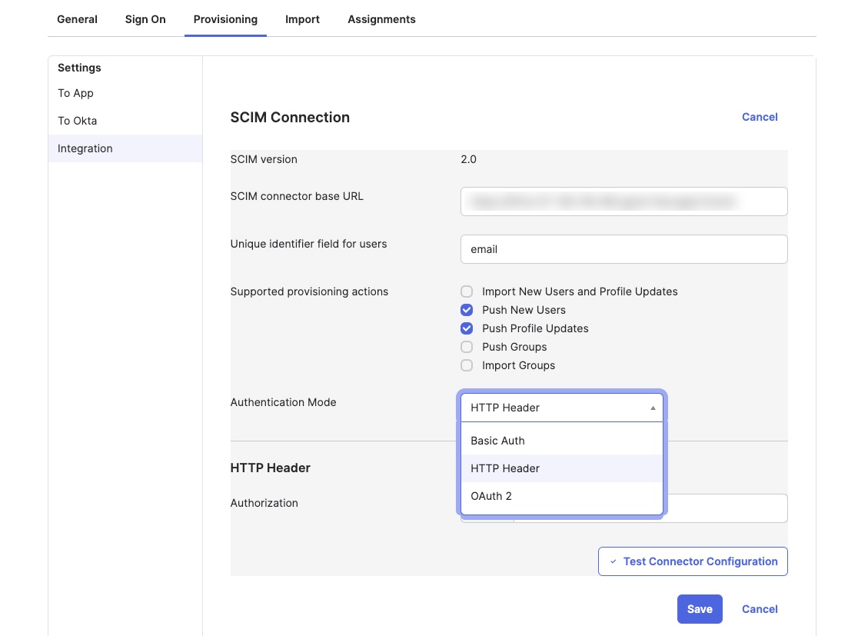
Task: Uncheck Push New Users checkbox
Action: [x=467, y=310]
